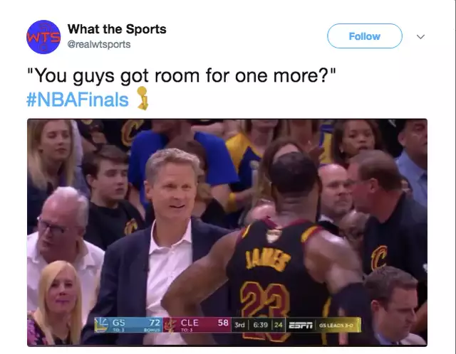This screenshot has height=354, width=456.
Task: Click the Warriors logo in the scoreboard
Action: [x=101, y=325]
